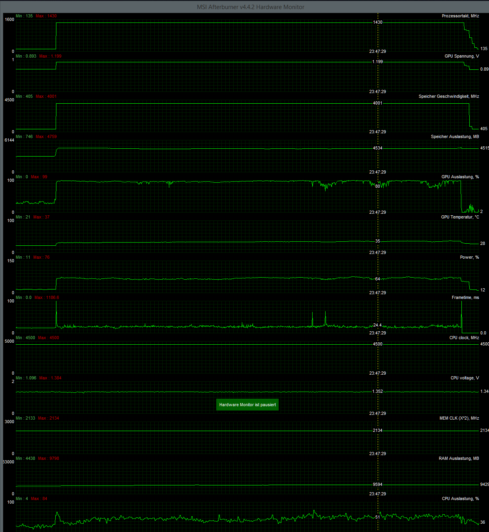This screenshot has height=532, width=489.
Task: Click the cursor reading '80' on GPU Auslastung
Action: pos(378,186)
